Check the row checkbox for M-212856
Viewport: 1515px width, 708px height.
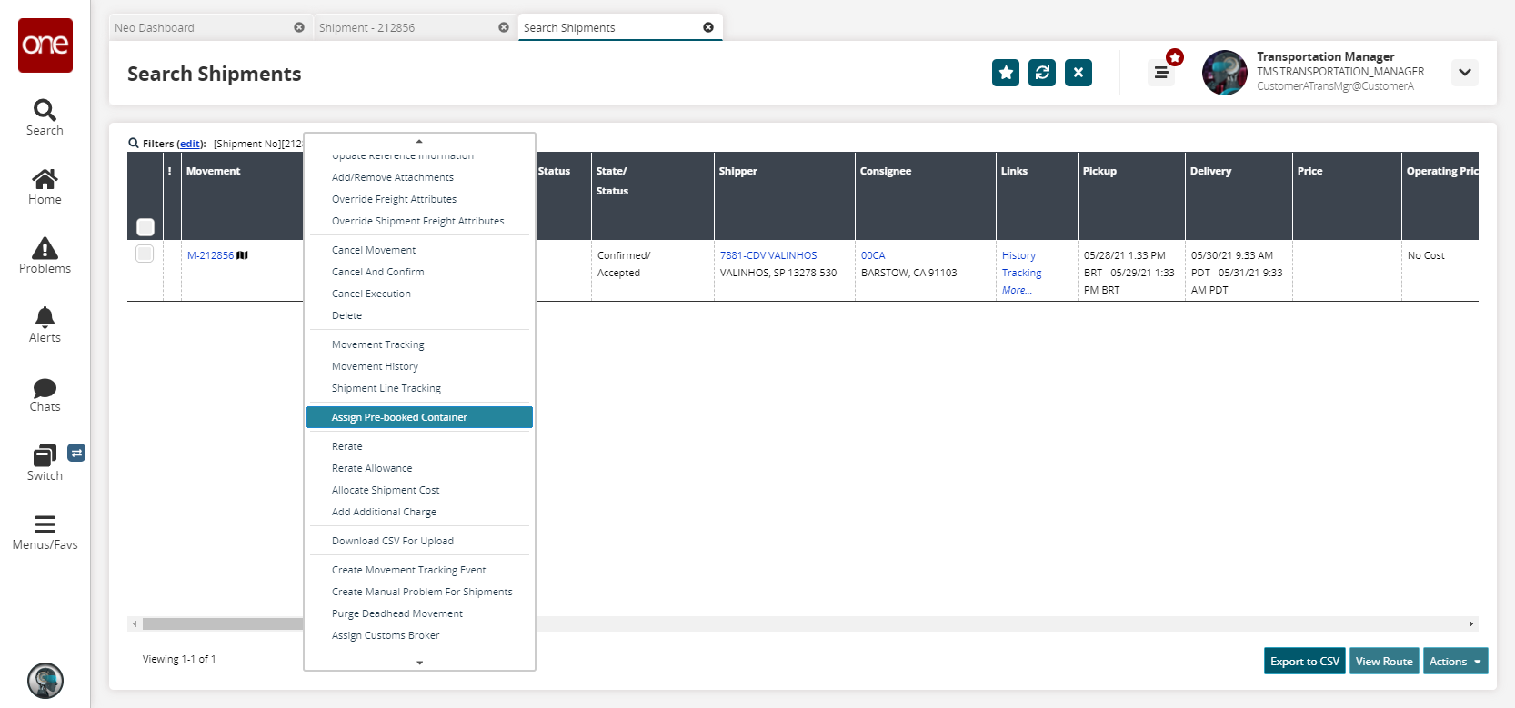click(x=145, y=254)
